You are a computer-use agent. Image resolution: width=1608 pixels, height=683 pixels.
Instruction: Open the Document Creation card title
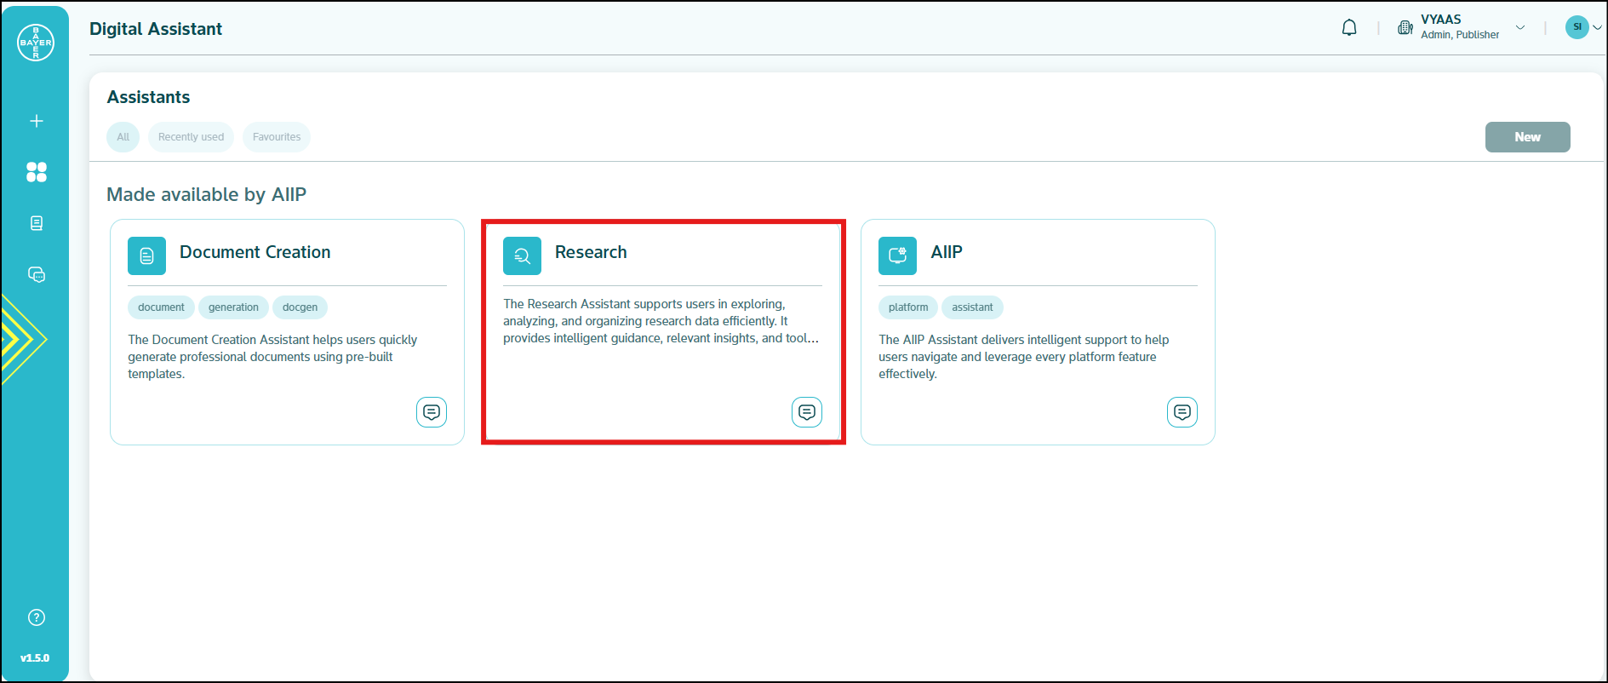coord(255,252)
